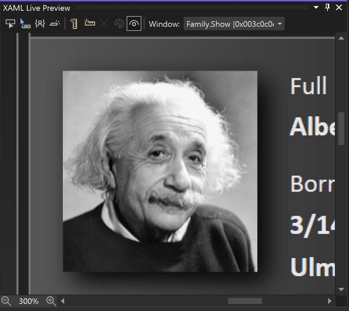
Task: Add a horizontal ruler to the preview
Action: pos(89,23)
